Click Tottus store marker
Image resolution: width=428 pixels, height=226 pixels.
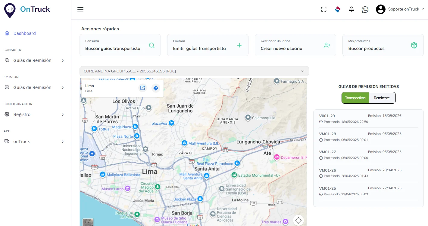click(x=94, y=129)
